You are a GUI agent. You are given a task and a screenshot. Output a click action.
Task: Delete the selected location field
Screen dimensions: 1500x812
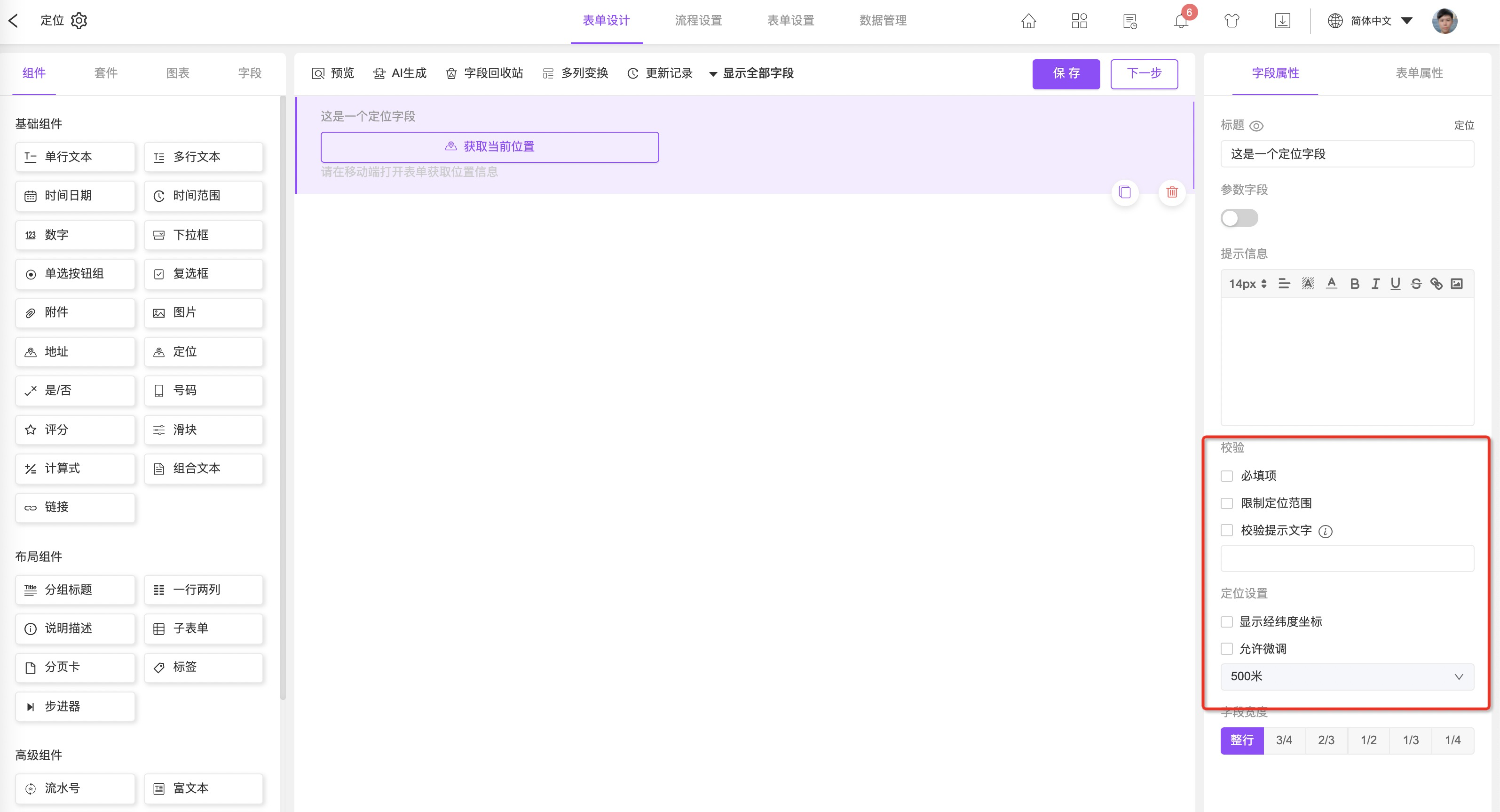coord(1172,192)
